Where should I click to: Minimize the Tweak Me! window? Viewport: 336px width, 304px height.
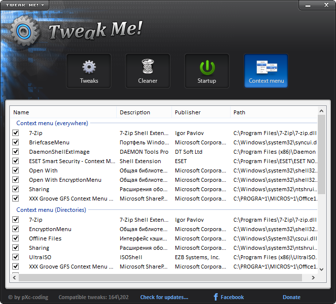click(x=308, y=5)
